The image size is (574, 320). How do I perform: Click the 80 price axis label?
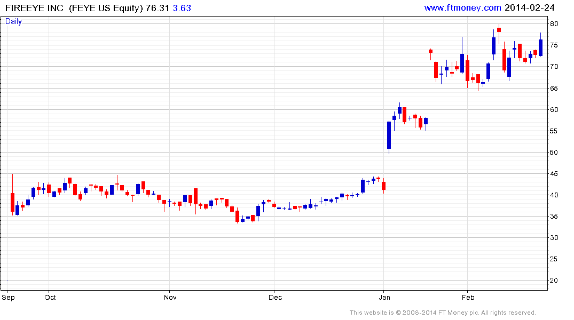coord(554,24)
